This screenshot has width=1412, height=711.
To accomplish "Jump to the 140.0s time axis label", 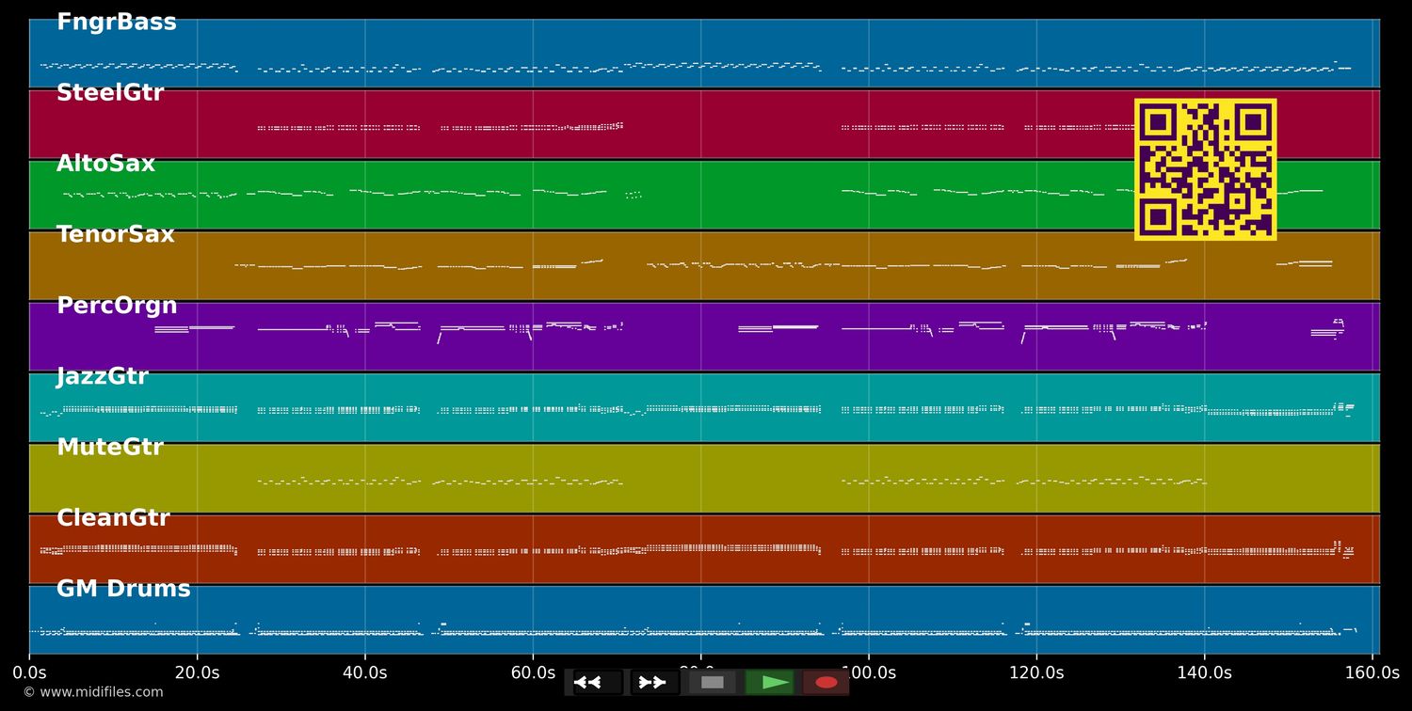I will pyautogui.click(x=1204, y=673).
